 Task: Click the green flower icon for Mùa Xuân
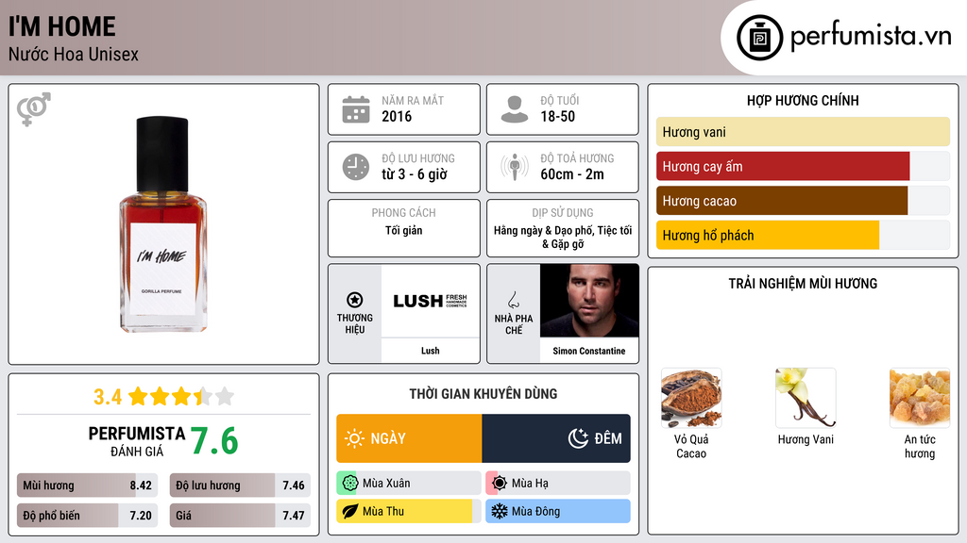point(349,484)
